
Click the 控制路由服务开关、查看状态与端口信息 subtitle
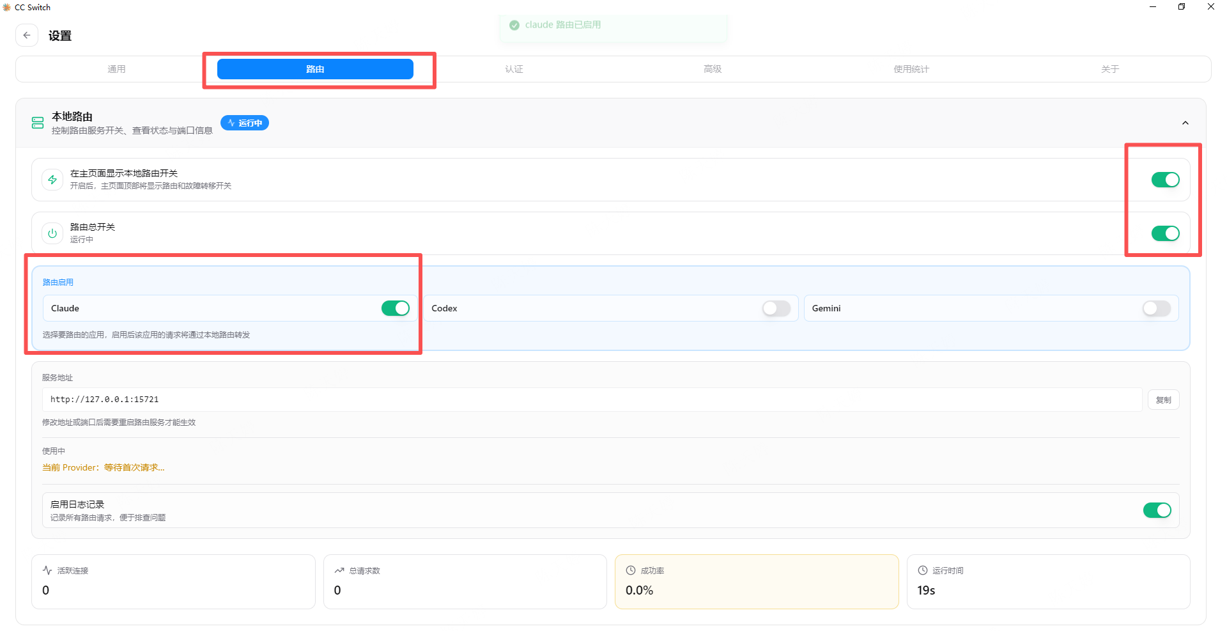pyautogui.click(x=132, y=130)
